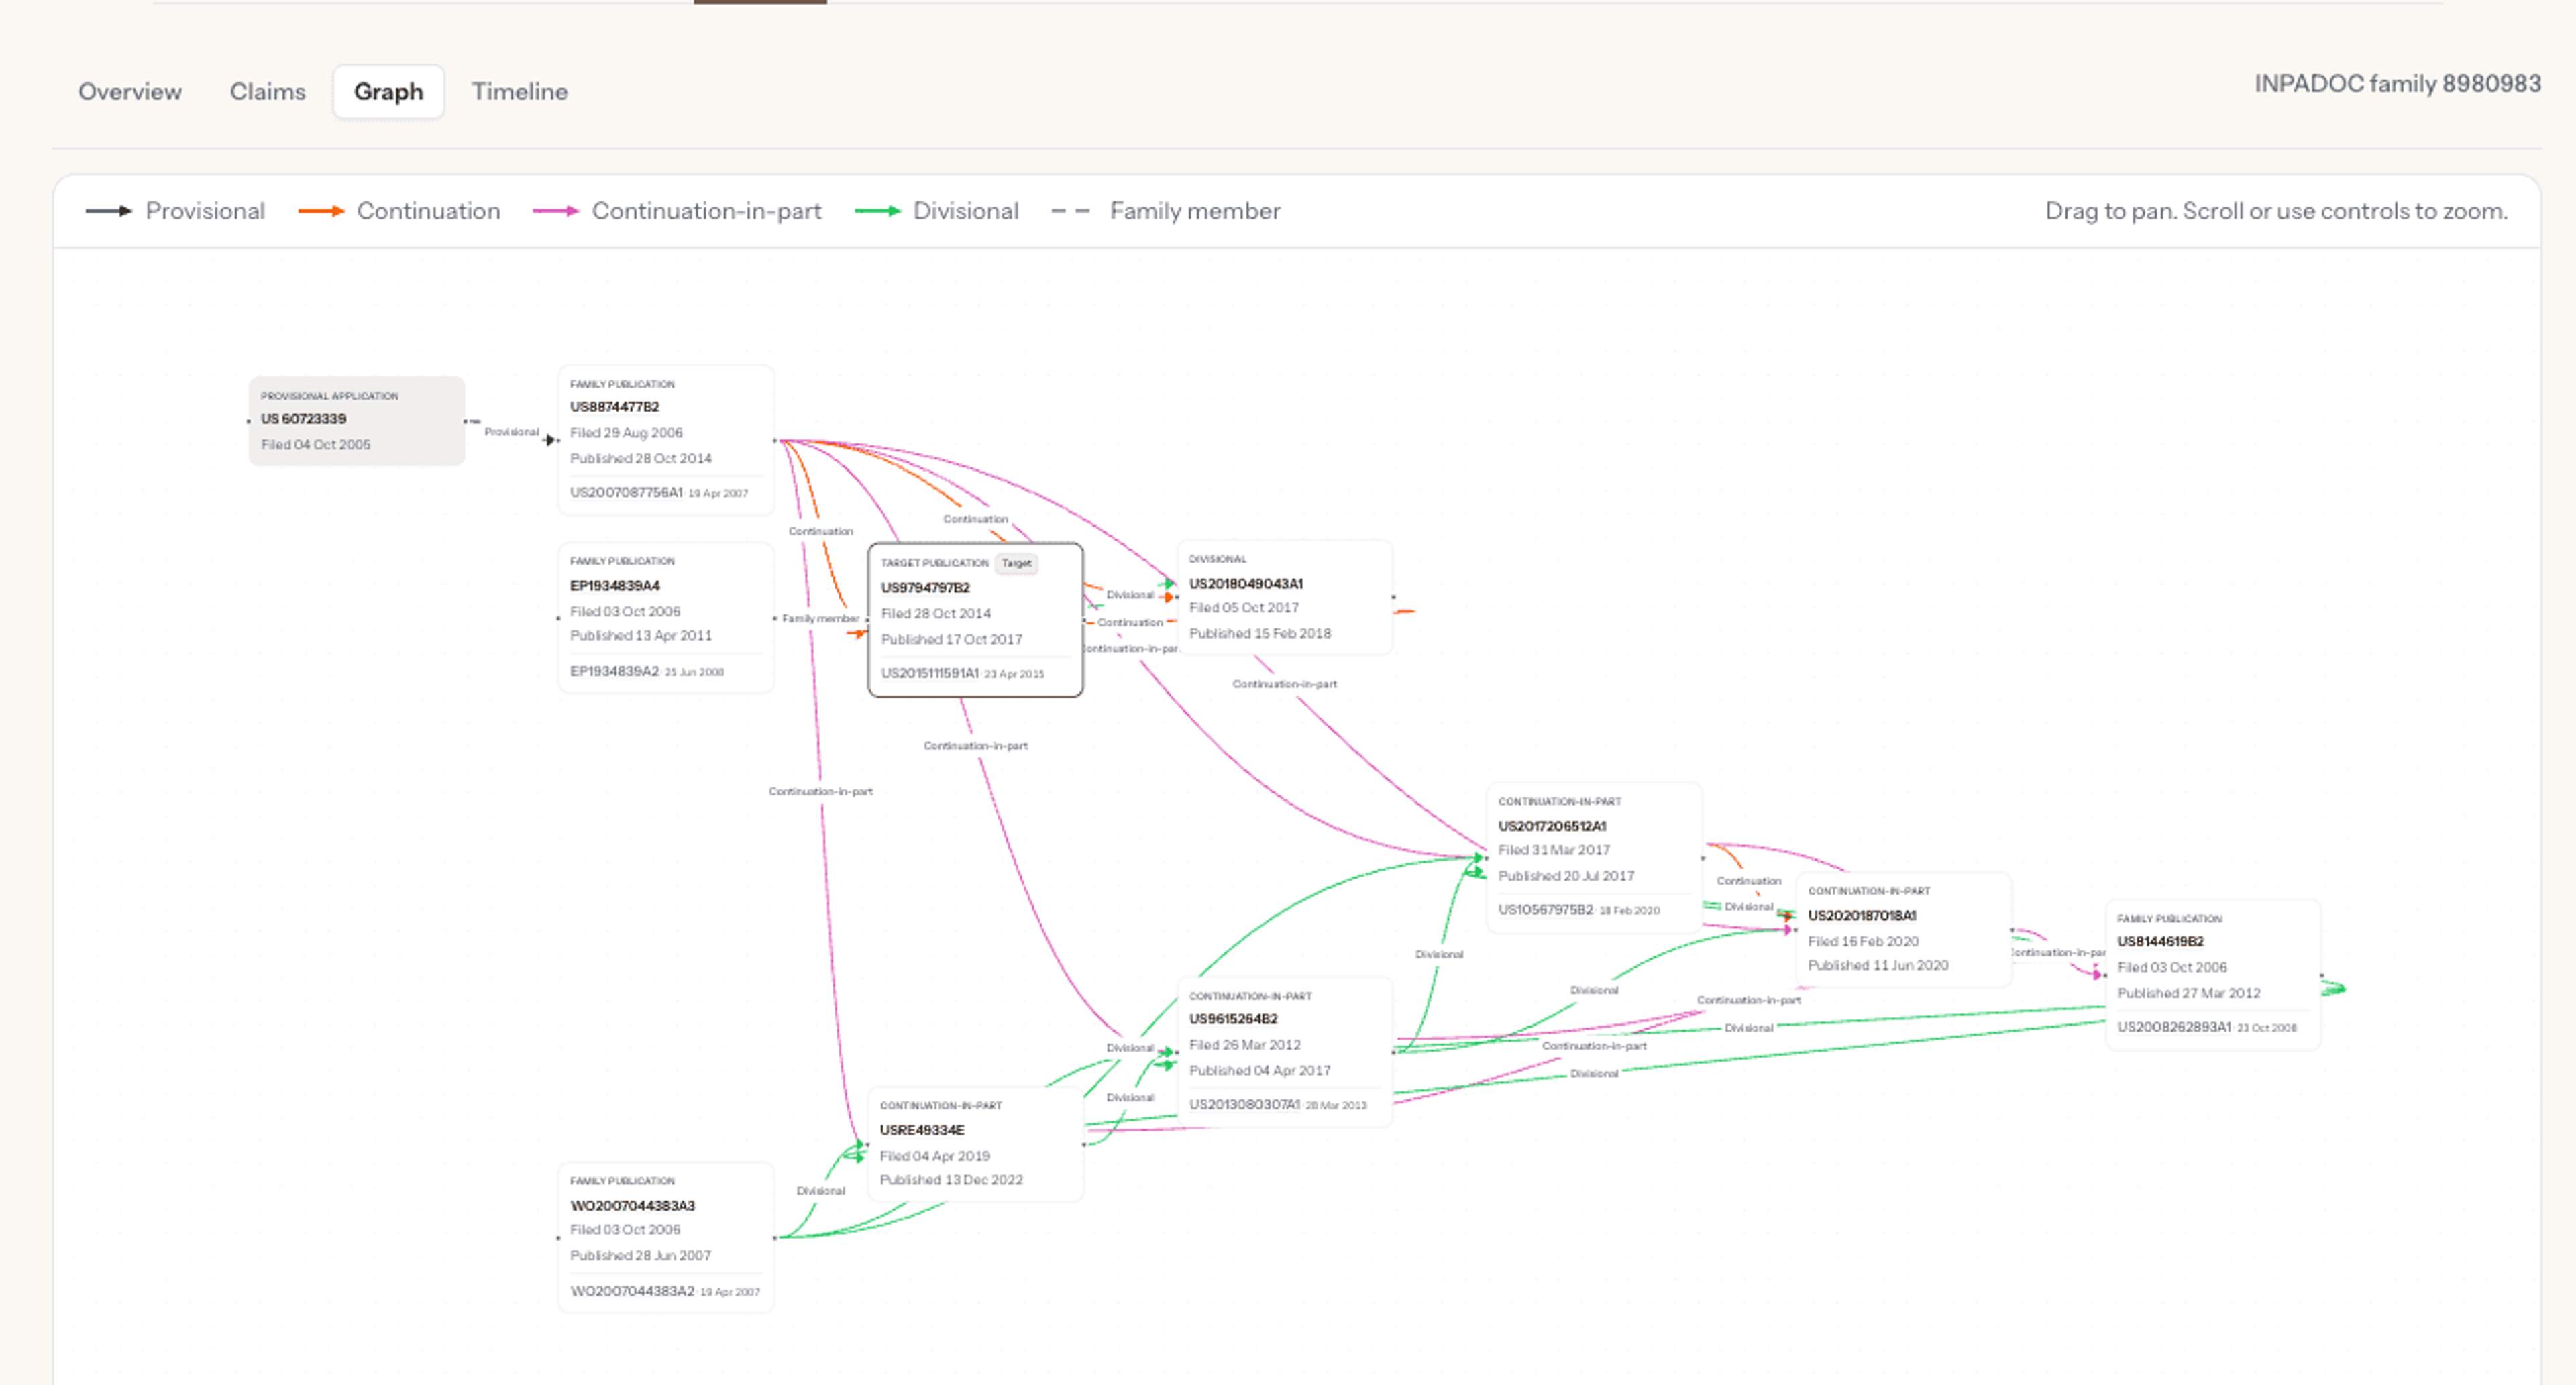Open the Timeline tab
Image resolution: width=2576 pixels, height=1385 pixels.
tap(519, 91)
